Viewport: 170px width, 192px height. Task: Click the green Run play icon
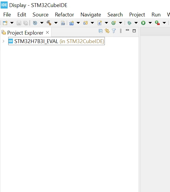(143, 23)
